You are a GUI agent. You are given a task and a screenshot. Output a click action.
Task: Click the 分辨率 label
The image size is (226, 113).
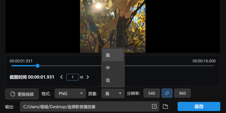133,94
